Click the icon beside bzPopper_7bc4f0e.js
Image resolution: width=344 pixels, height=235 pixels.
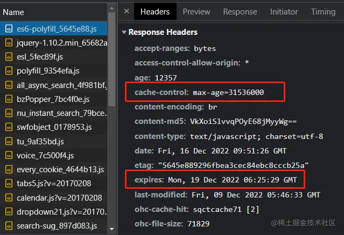pos(9,99)
